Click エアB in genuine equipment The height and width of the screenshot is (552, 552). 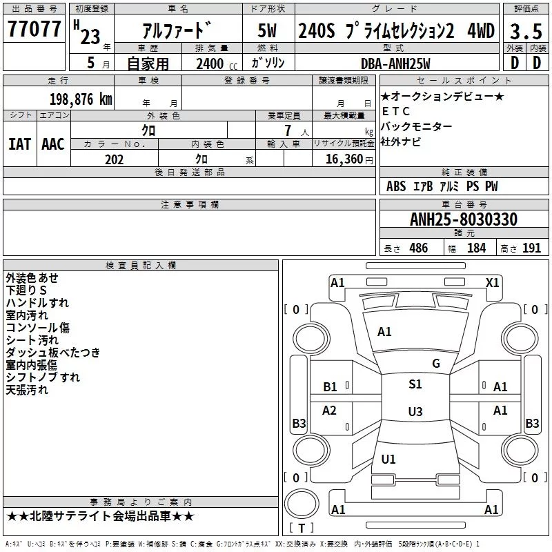(422, 186)
